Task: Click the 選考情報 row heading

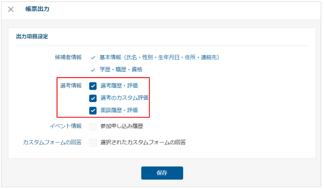Action: tap(71, 86)
